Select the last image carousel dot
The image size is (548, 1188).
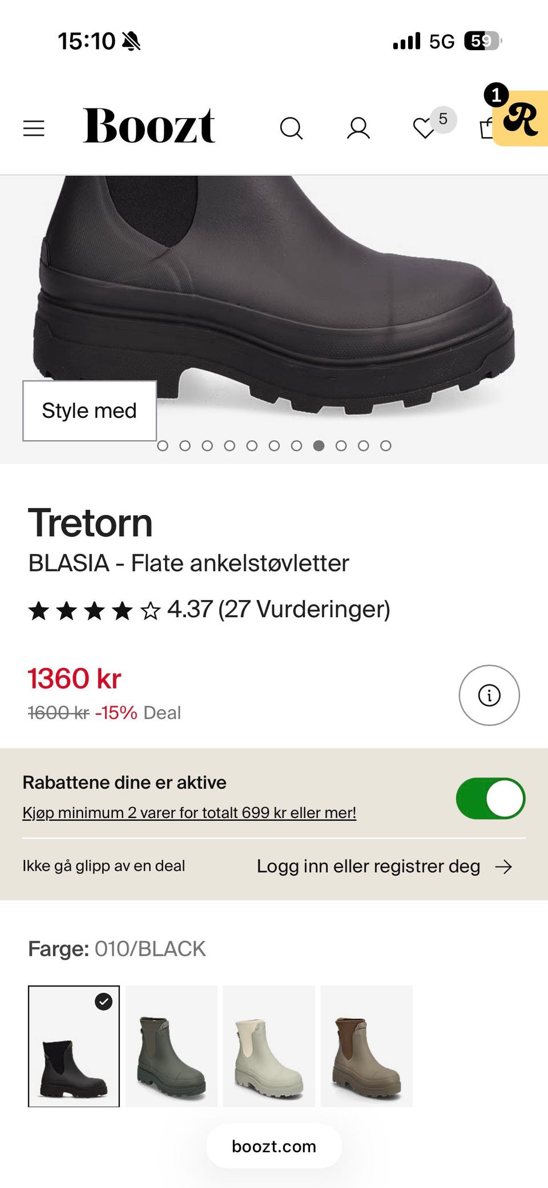(x=386, y=446)
